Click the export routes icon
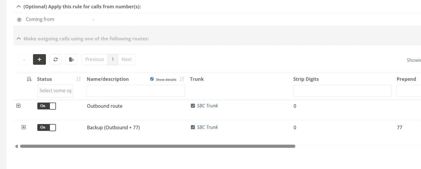421x169 pixels. click(71, 60)
